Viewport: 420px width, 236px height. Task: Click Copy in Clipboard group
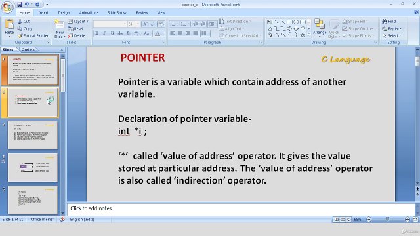point(25,28)
